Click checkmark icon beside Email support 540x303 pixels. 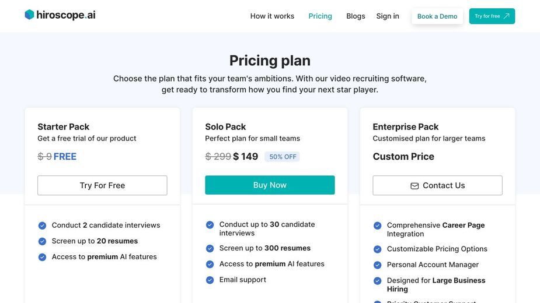point(210,280)
